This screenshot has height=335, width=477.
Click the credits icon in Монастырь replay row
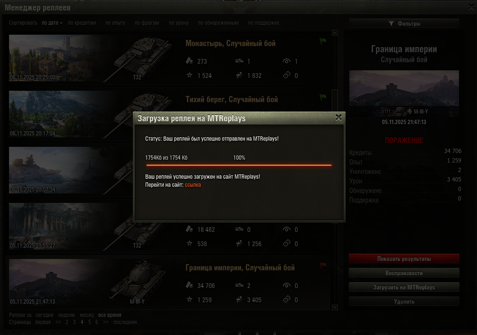(x=189, y=61)
